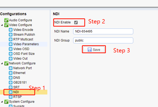
Task: Click the Stream Publish settings icon
Action: (x=11, y=35)
